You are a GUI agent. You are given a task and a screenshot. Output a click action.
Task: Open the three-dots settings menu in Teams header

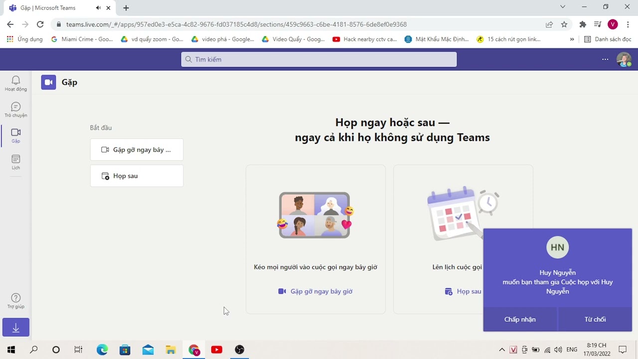point(605,59)
